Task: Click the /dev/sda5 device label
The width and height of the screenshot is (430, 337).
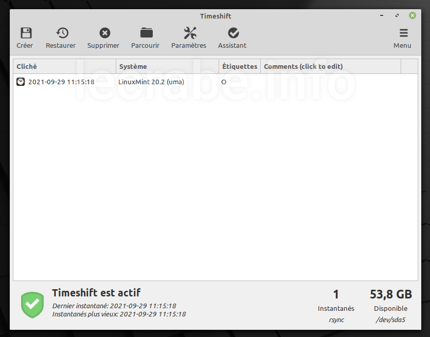Action: (x=391, y=320)
